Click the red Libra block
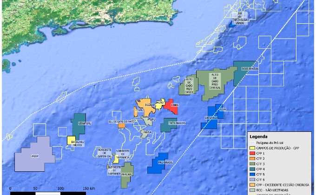The width and height of the screenshot is (316, 195). tap(169, 106)
